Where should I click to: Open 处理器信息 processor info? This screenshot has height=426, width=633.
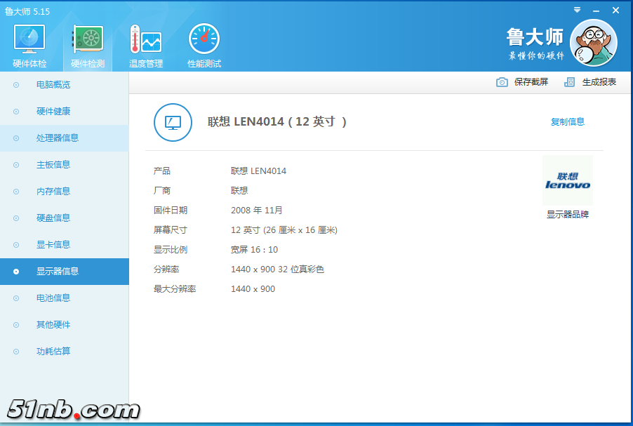[x=58, y=138]
